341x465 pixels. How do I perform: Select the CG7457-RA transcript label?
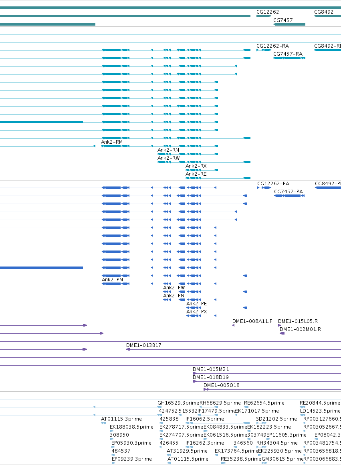point(288,54)
